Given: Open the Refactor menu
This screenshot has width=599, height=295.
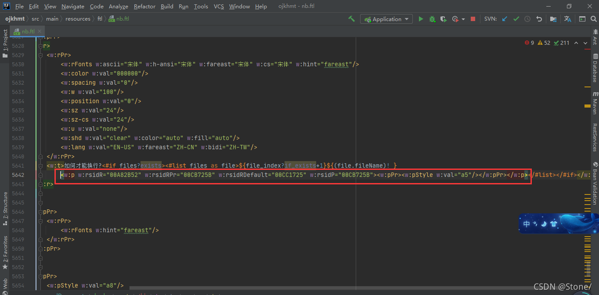Looking at the screenshot, I should click(x=144, y=6).
